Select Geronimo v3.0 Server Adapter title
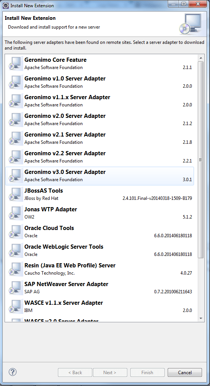Viewport: 210px width, 386px height. tap(65, 172)
